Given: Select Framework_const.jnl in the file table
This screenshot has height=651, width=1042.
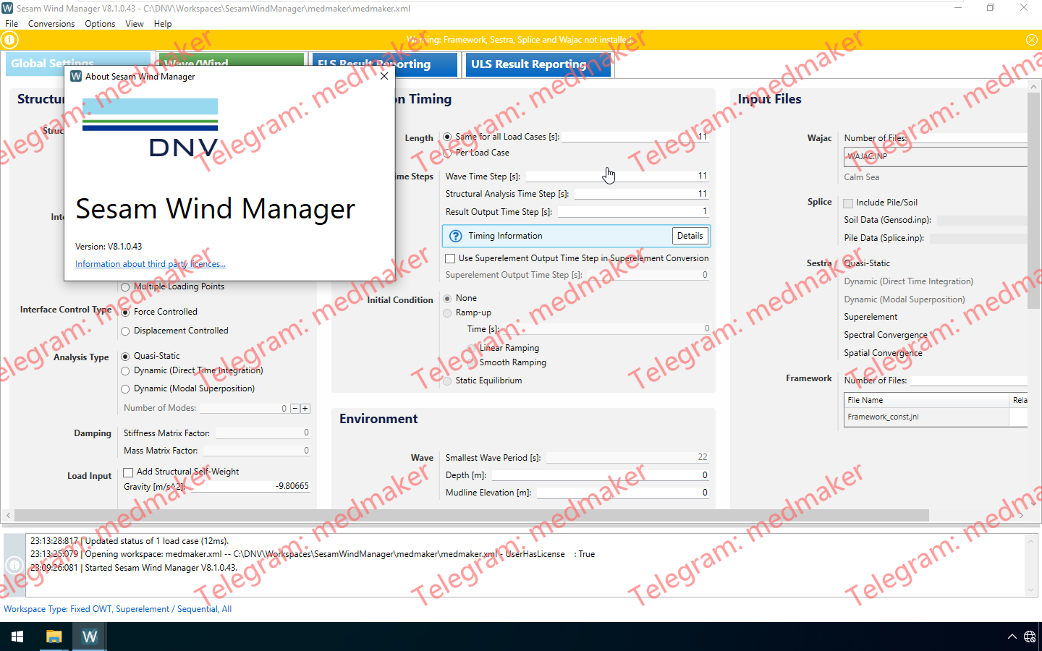Looking at the screenshot, I should pos(926,417).
